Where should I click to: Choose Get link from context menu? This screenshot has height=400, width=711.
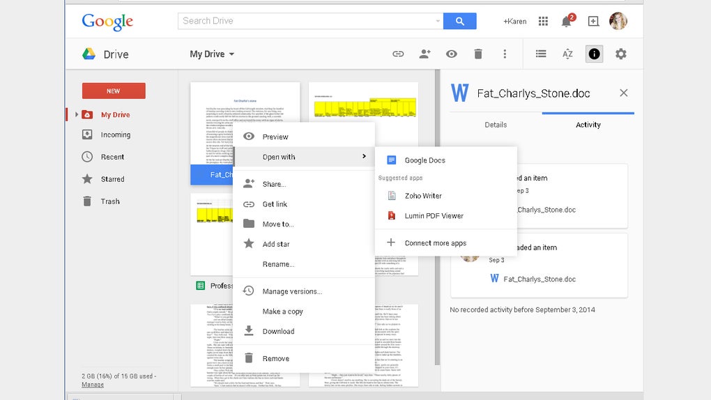coord(304,204)
